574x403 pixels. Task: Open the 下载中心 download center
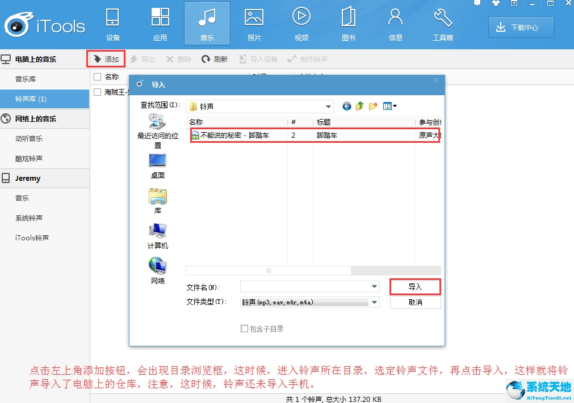(x=521, y=27)
